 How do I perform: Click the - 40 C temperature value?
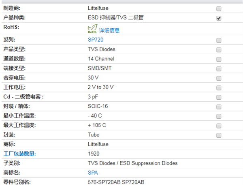[95, 115]
